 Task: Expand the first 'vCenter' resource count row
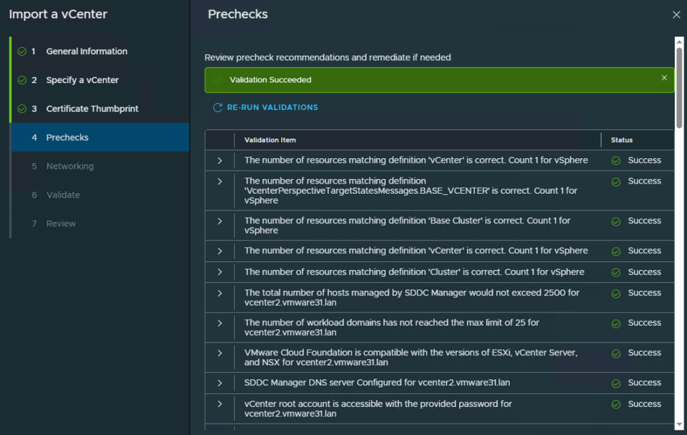pos(219,160)
